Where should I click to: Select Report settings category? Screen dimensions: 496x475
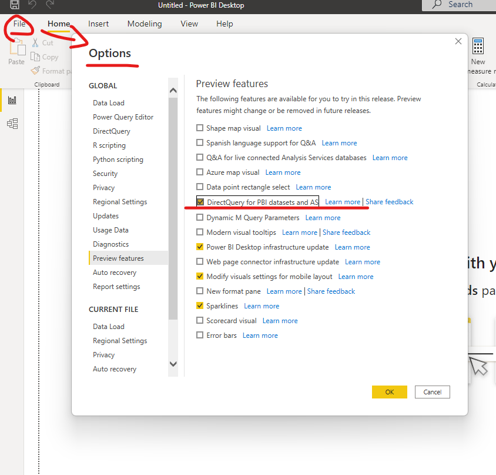pyautogui.click(x=116, y=287)
